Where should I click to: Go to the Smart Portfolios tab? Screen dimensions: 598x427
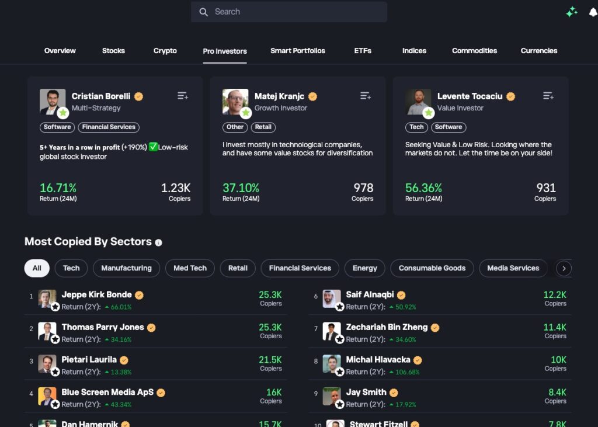[297, 51]
